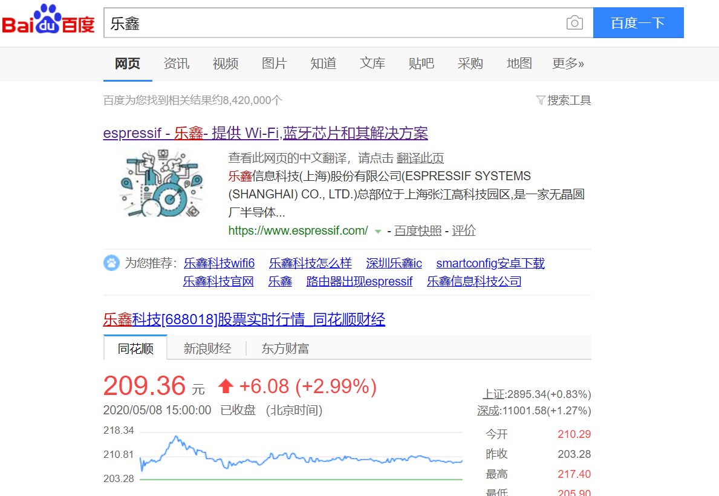The height and width of the screenshot is (496, 719).
Task: Click the 218.34 chart axis label
Action: click(119, 431)
